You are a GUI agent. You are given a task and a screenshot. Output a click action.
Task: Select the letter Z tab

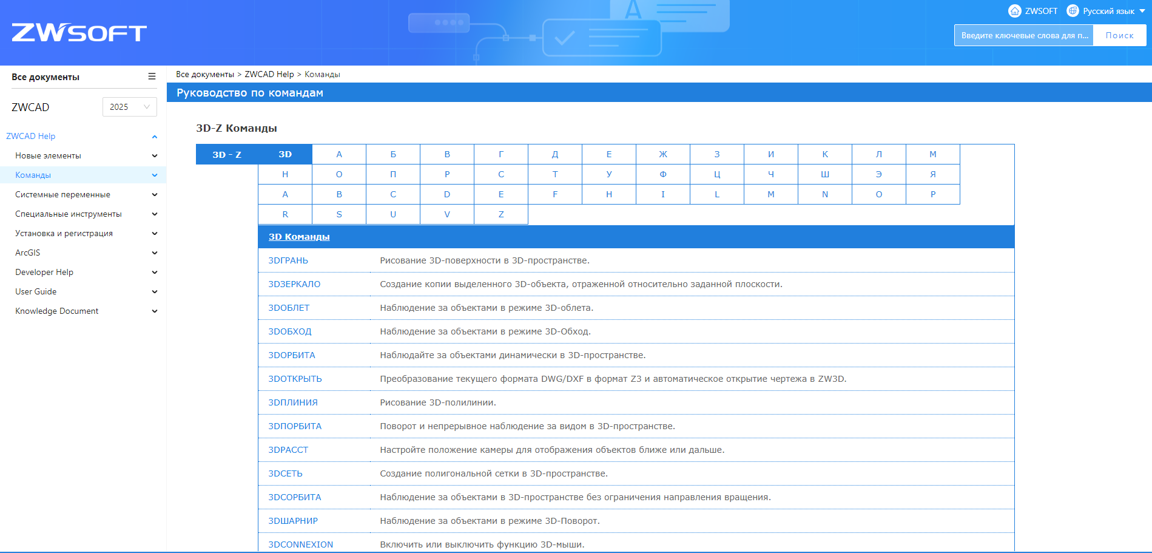[x=501, y=214]
